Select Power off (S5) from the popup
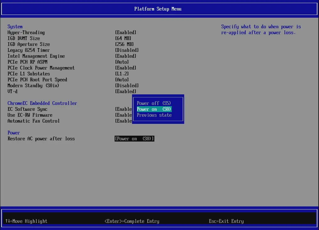This screenshot has width=319, height=230. coord(154,103)
